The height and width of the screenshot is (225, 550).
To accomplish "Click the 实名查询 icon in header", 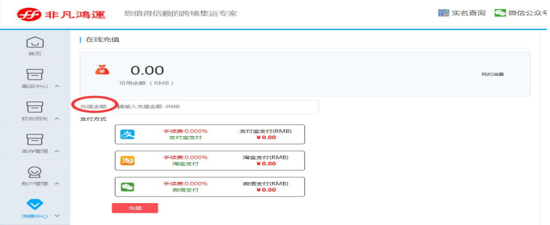I will click(x=444, y=13).
